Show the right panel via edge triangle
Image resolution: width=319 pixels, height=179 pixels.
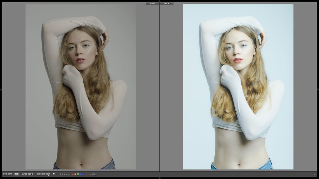(318, 89)
